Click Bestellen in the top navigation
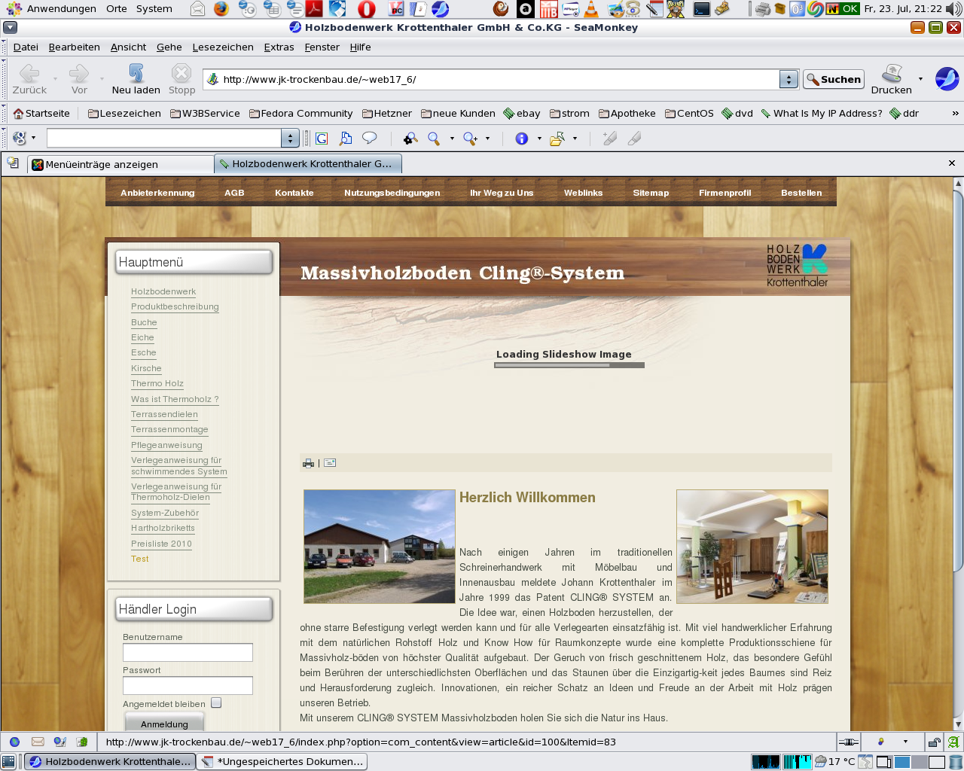 click(x=801, y=193)
